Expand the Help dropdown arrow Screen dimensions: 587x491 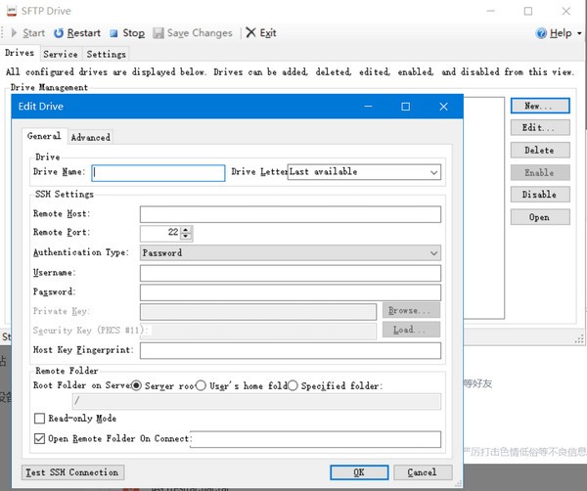pos(579,33)
